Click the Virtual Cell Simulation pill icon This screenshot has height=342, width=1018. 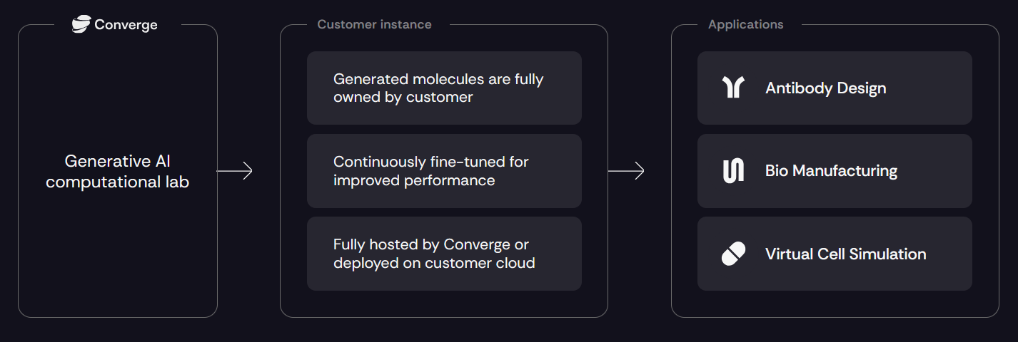point(733,254)
